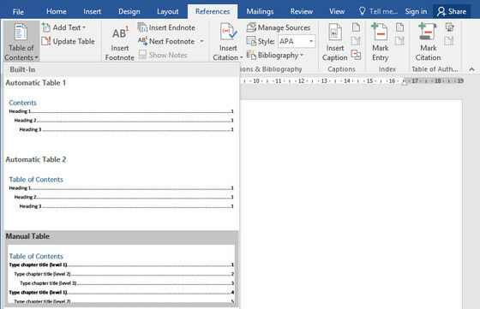480x309 pixels.
Task: Click the Manual Table heading
Action: coord(27,236)
